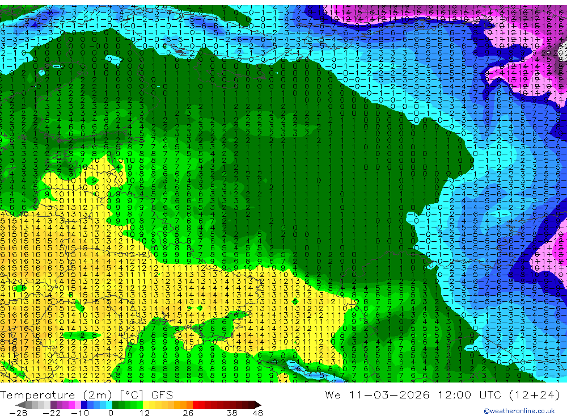Click the 12 legend value
The width and height of the screenshot is (567, 416).
pos(144,413)
